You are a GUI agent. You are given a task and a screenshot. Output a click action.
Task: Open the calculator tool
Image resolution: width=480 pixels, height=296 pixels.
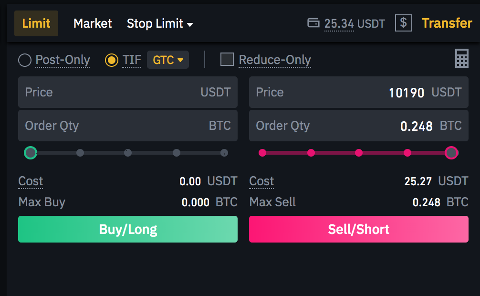click(x=461, y=58)
